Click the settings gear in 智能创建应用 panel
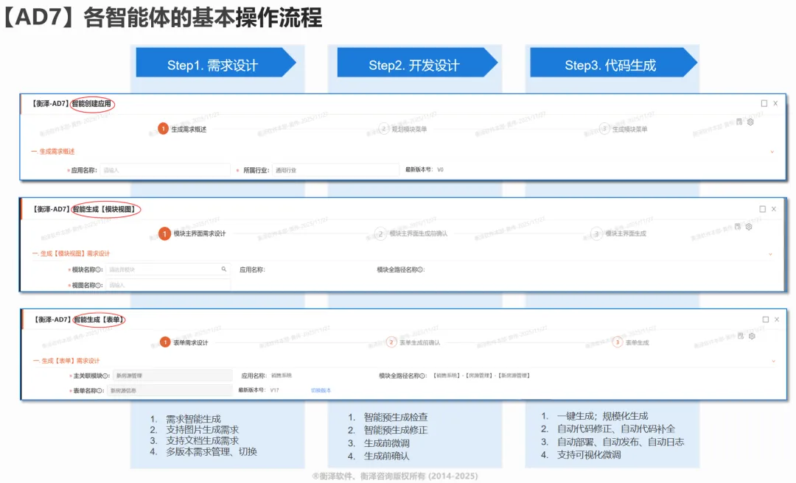 tap(750, 122)
